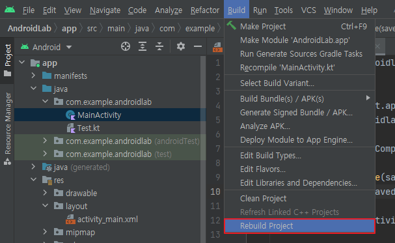395x243 pixels.
Task: Click the app module folder icon
Action: click(x=35, y=63)
